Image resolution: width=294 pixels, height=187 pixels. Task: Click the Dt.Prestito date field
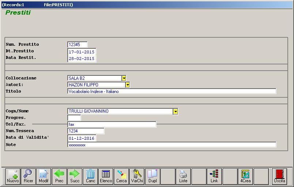(82, 52)
